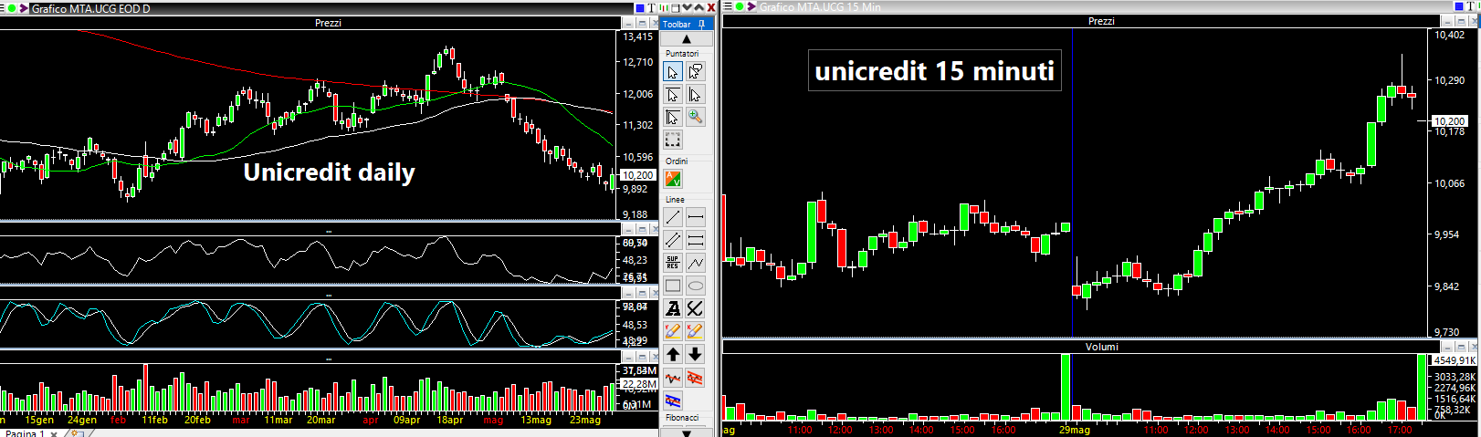The width and height of the screenshot is (1481, 437).
Task: Select the zigzag polyline tool
Action: click(696, 263)
